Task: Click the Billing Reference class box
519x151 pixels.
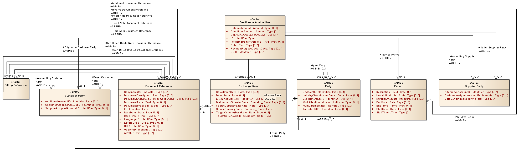Action: click(x=16, y=85)
